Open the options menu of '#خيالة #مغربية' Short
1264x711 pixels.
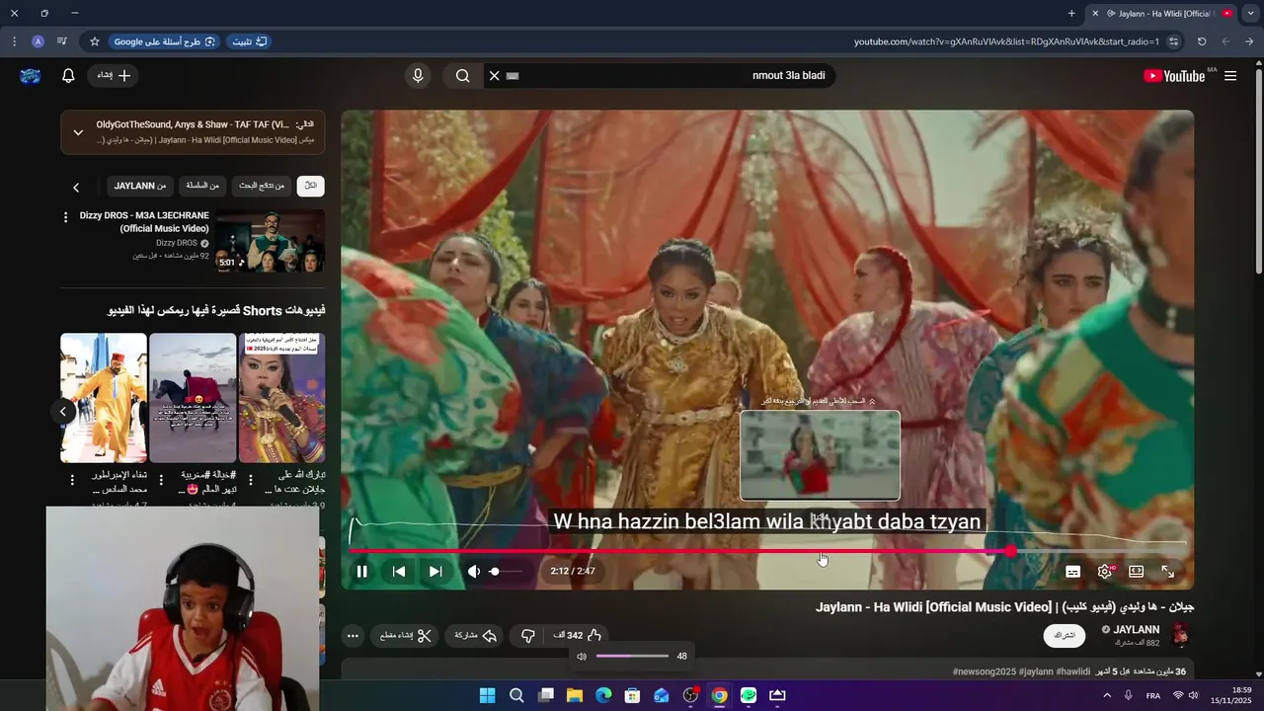tap(161, 480)
